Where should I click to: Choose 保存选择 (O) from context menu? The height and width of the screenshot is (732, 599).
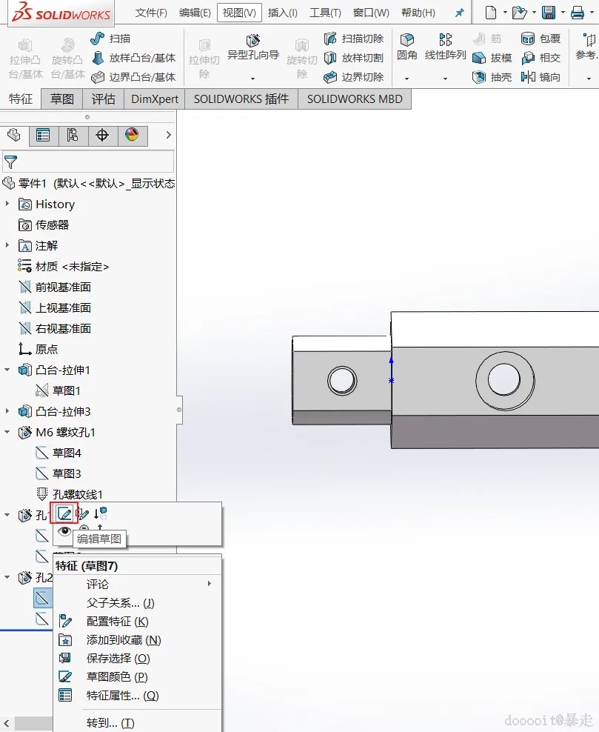137,658
